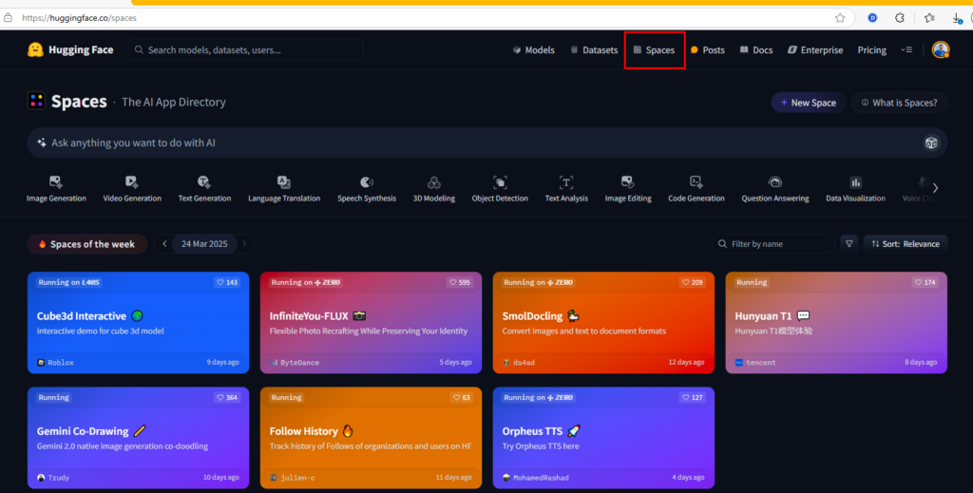Like Hunyuan T1 with heart 174
This screenshot has width=973, height=493.
(x=925, y=282)
